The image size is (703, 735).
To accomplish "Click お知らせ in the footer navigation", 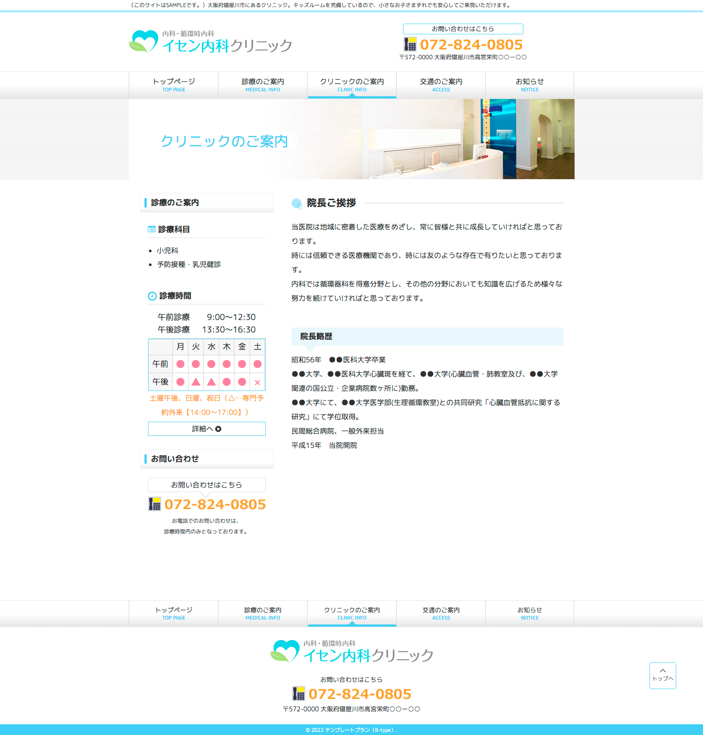I will click(530, 613).
